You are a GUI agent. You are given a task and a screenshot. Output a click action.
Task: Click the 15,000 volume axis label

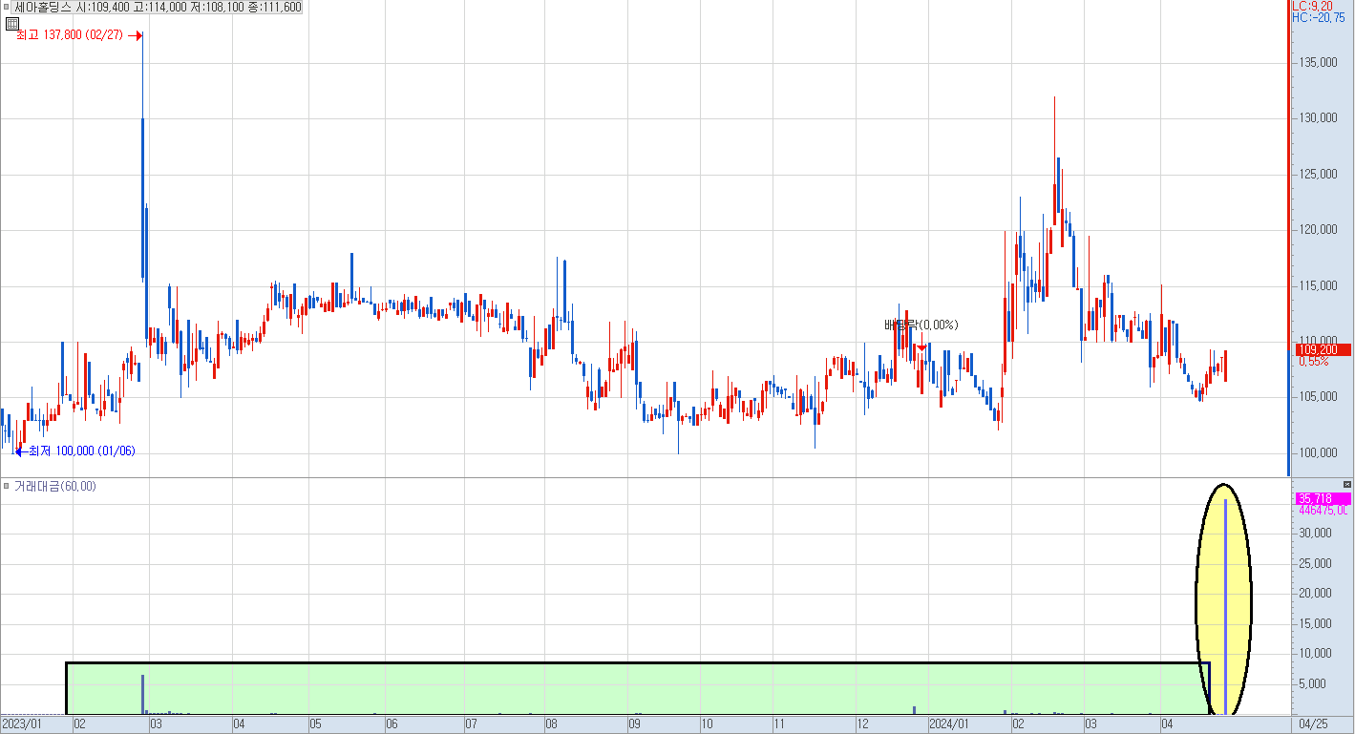[x=1317, y=623]
